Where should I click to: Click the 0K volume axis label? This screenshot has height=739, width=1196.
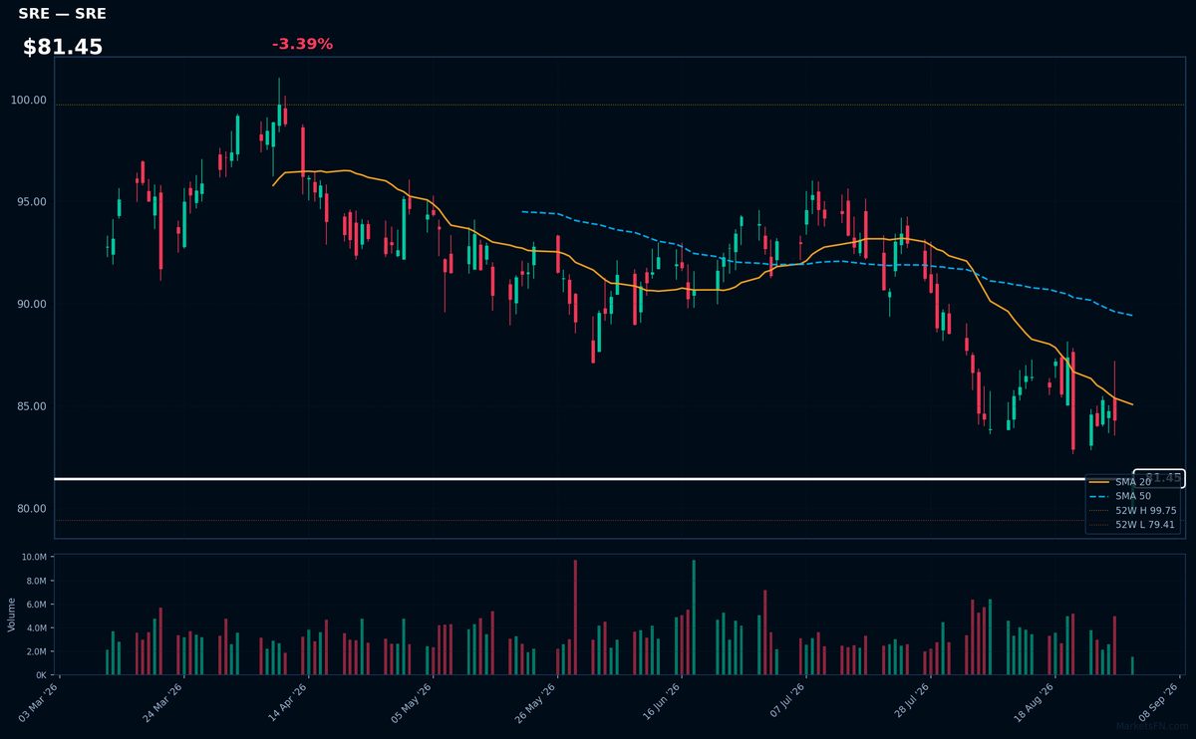(x=41, y=675)
